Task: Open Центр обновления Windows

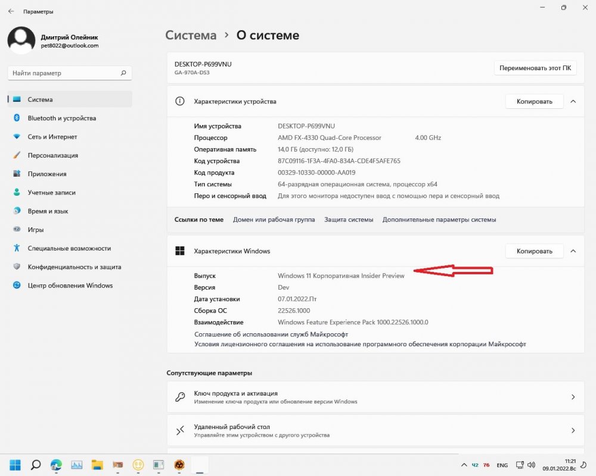Action: pyautogui.click(x=70, y=286)
